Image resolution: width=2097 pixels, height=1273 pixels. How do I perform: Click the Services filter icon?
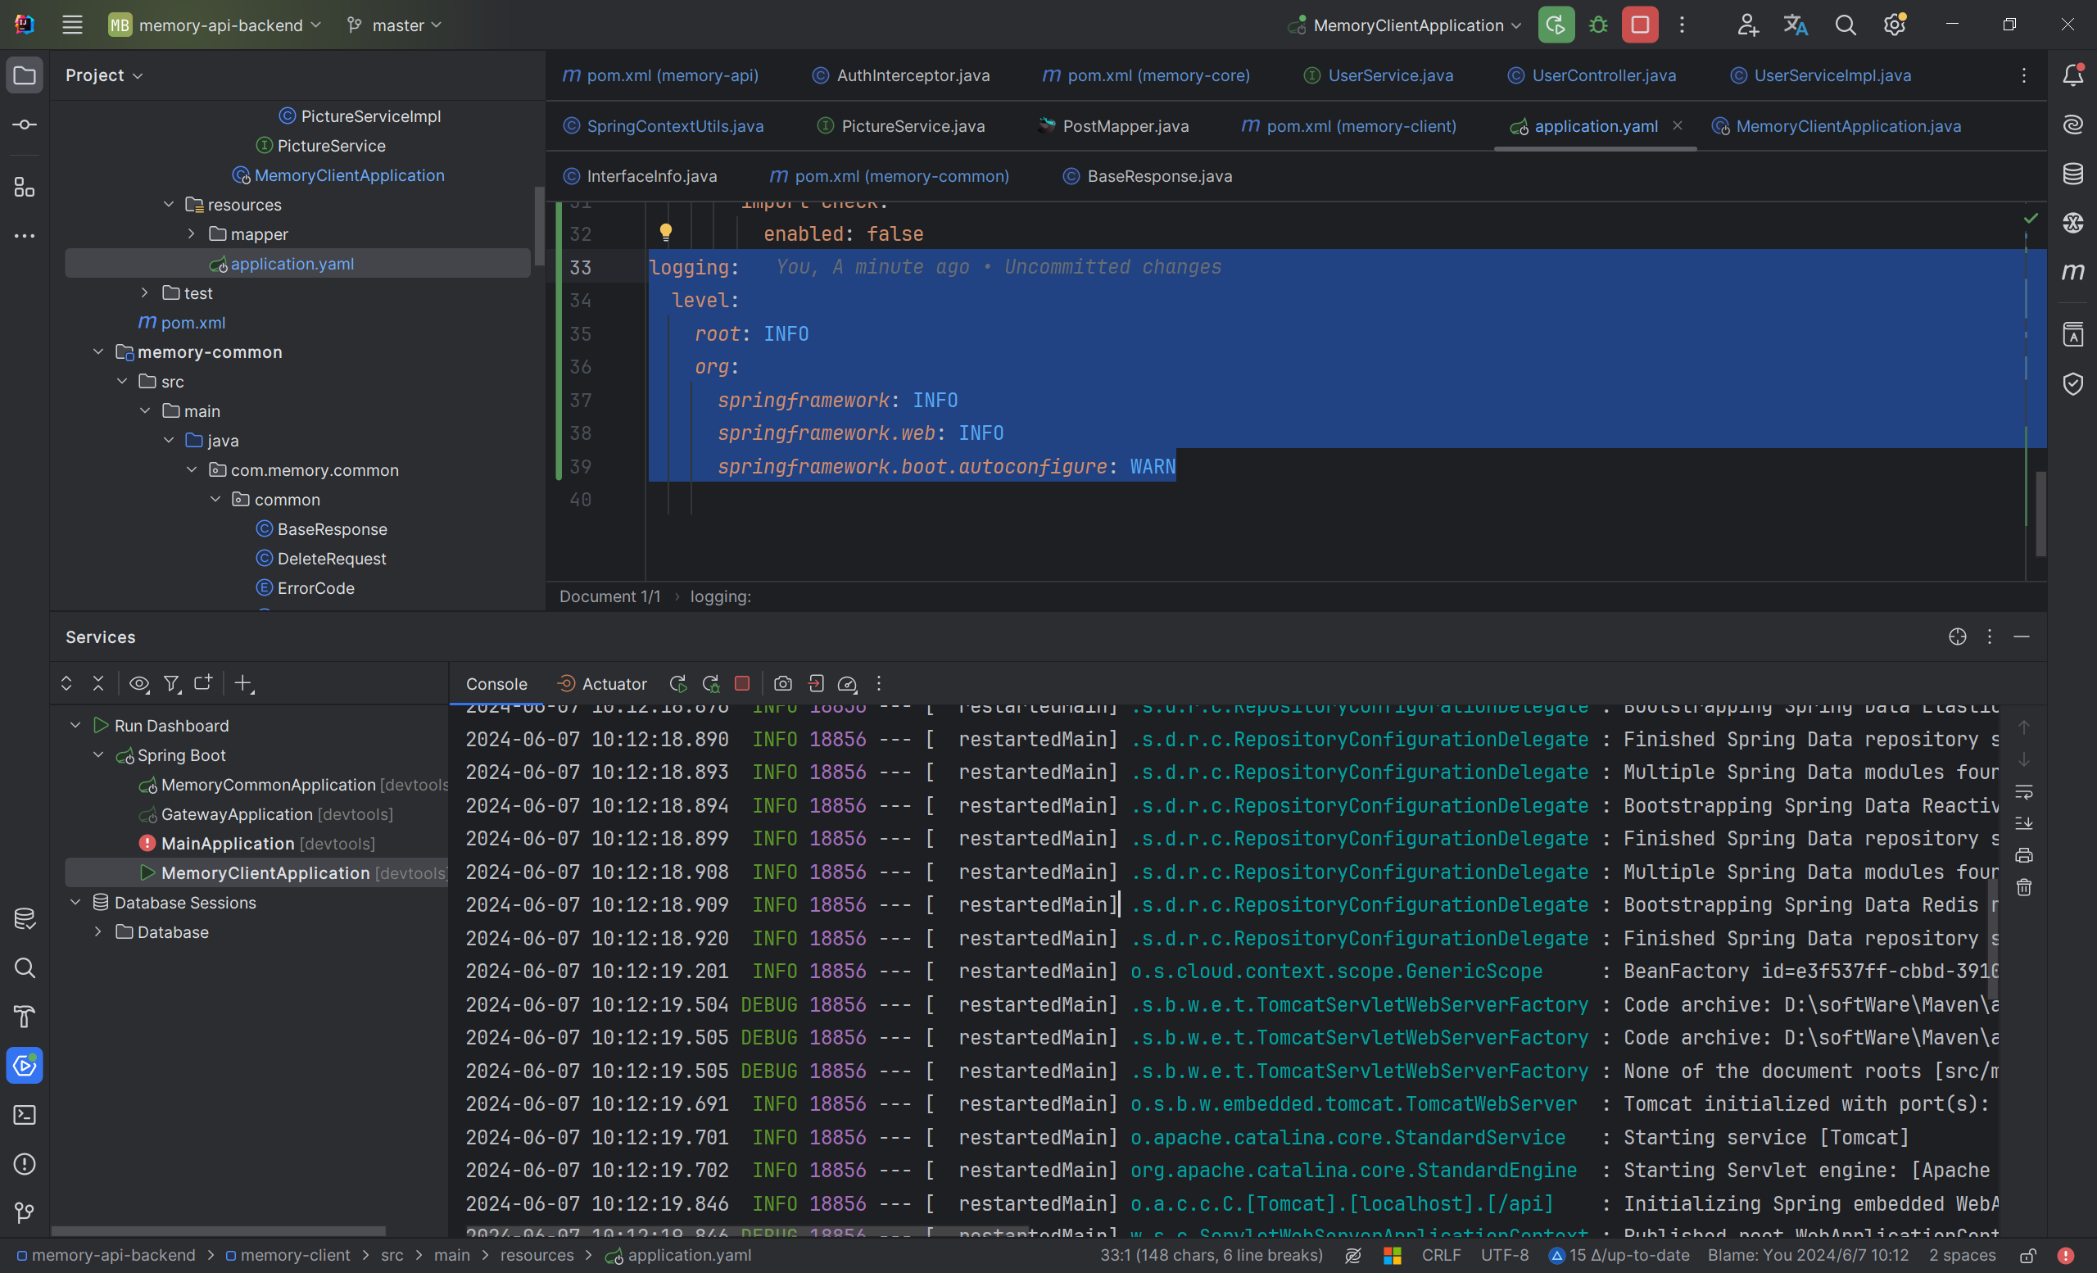click(x=172, y=683)
